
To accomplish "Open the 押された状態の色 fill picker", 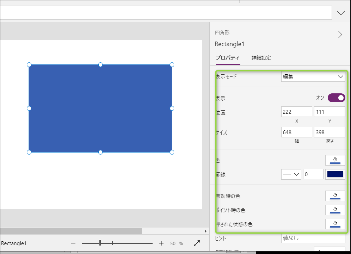I will click(x=335, y=224).
